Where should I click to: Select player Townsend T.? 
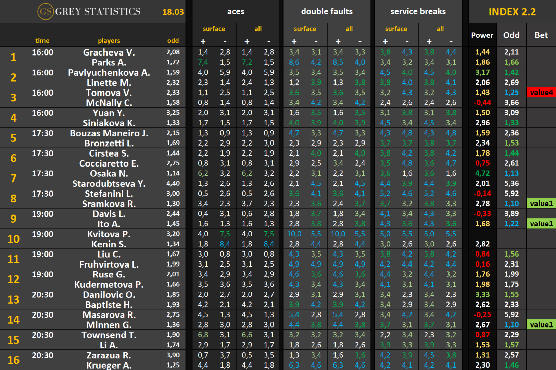(x=109, y=335)
